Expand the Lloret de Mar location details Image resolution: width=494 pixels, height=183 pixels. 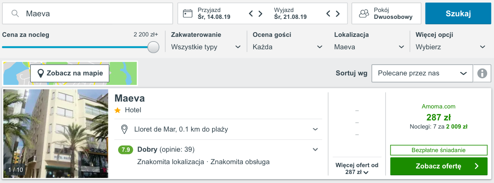315,129
